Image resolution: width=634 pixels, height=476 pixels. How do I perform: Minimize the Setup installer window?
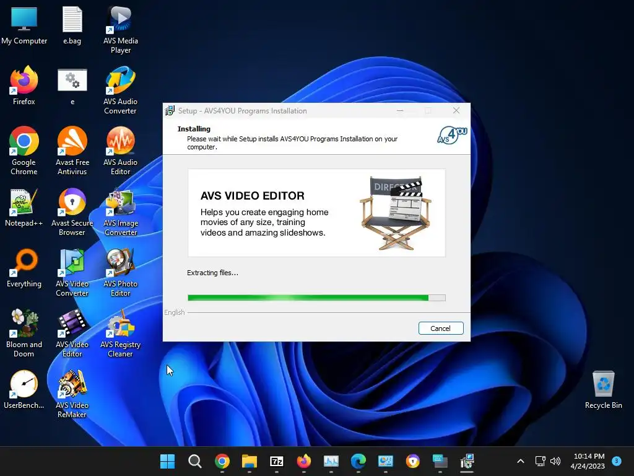(x=400, y=110)
